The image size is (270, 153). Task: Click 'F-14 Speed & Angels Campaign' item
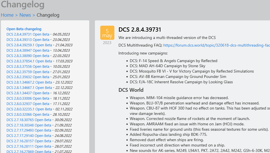tap(173, 61)
